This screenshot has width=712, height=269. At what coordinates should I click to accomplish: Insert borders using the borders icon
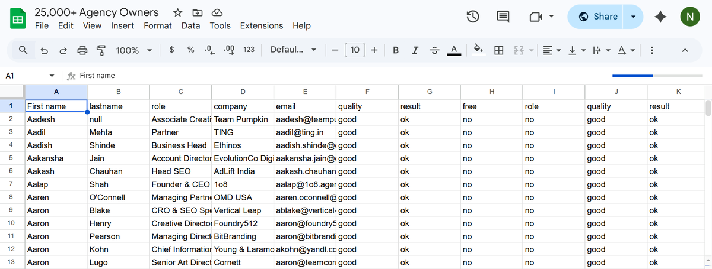[x=499, y=50]
